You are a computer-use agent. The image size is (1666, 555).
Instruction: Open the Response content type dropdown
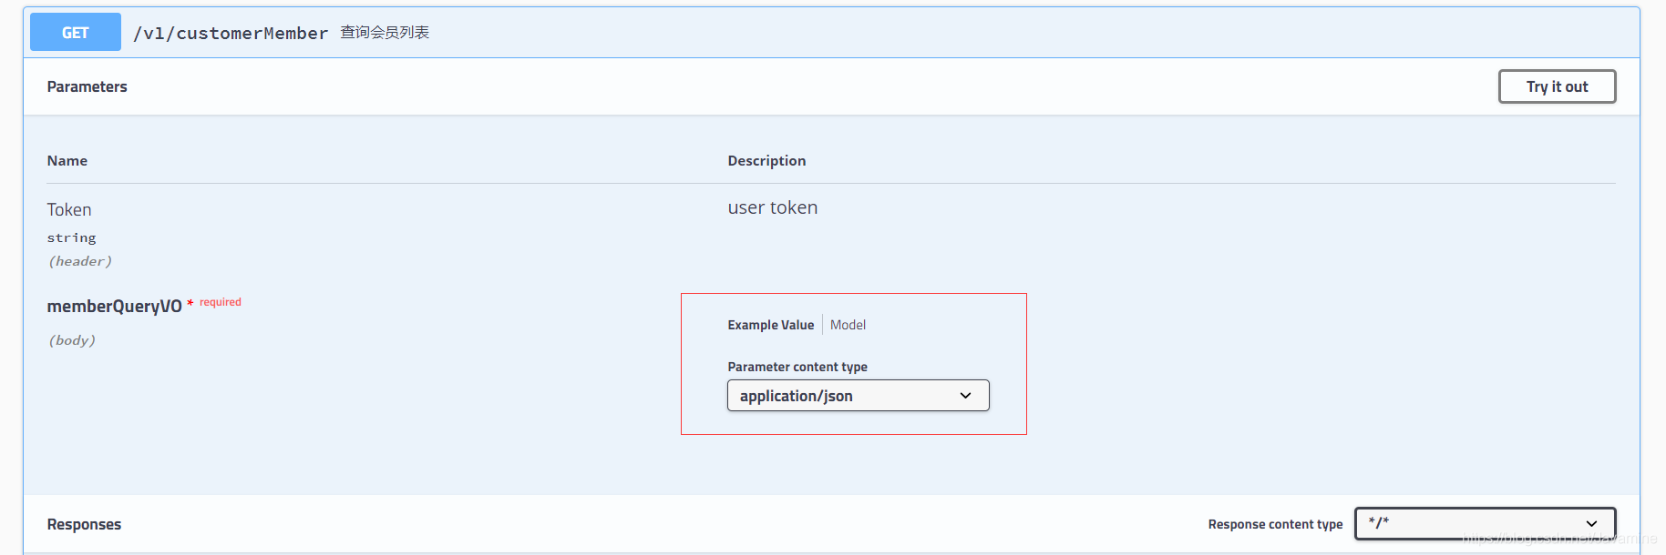pos(1484,524)
